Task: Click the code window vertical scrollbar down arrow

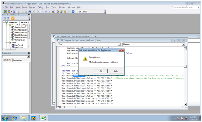Action: click(185, 104)
